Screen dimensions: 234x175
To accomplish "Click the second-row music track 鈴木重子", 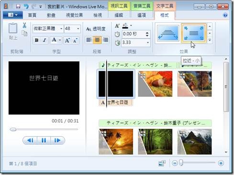I will click(x=155, y=123).
